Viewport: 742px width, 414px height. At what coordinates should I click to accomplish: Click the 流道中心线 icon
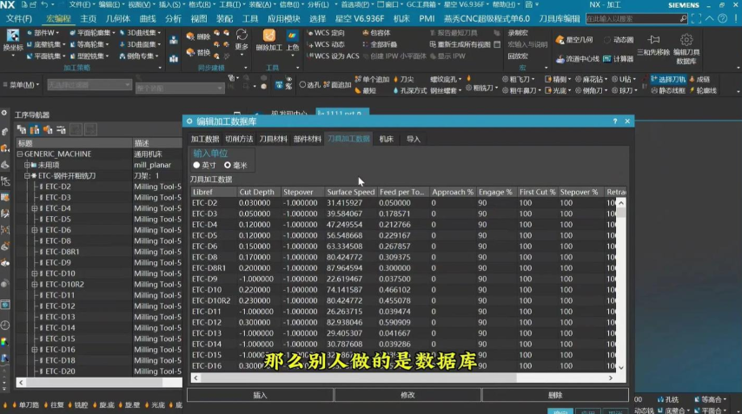click(x=577, y=59)
